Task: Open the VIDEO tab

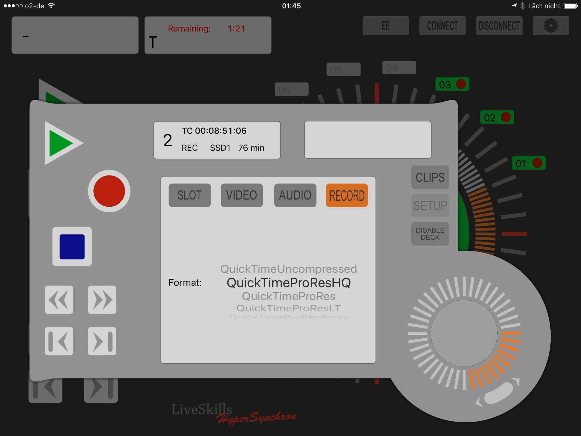Action: pos(242,195)
